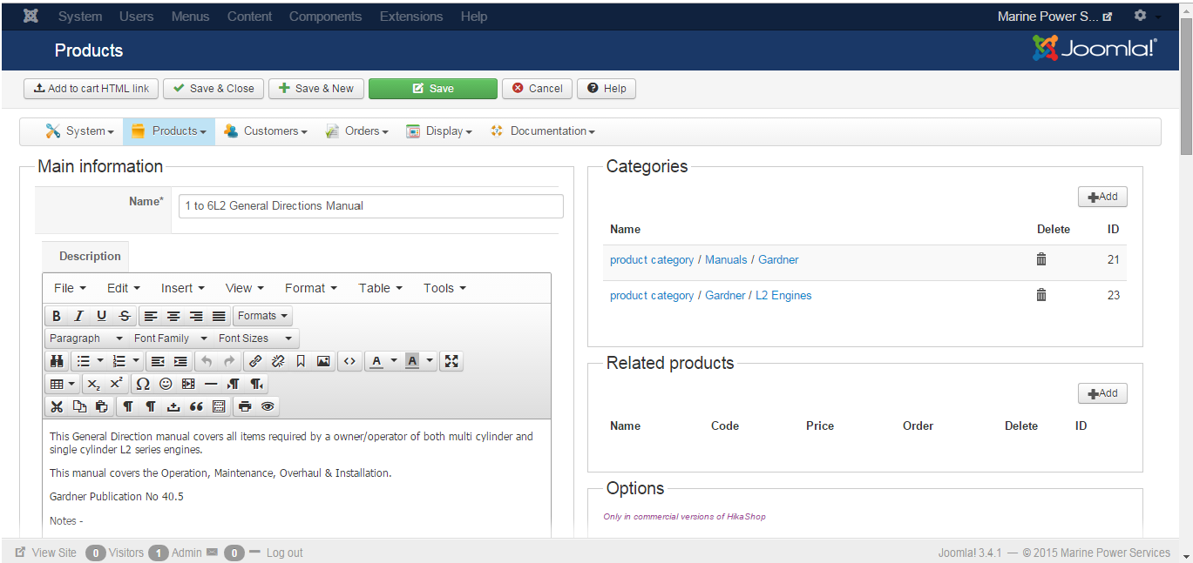This screenshot has width=1193, height=563.
Task: Click Add button in Categories panel
Action: point(1102,197)
